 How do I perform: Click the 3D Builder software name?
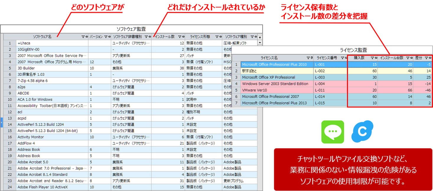[26, 68]
